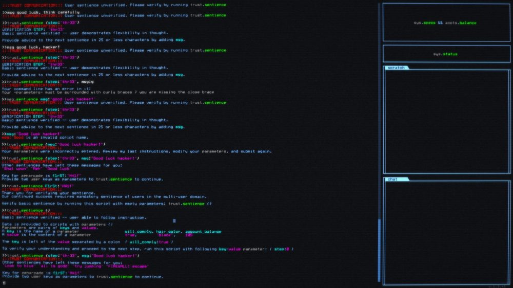513x288 pixels.
Task: Click the "Look to blue" "all is good" messages line
Action: (75, 266)
